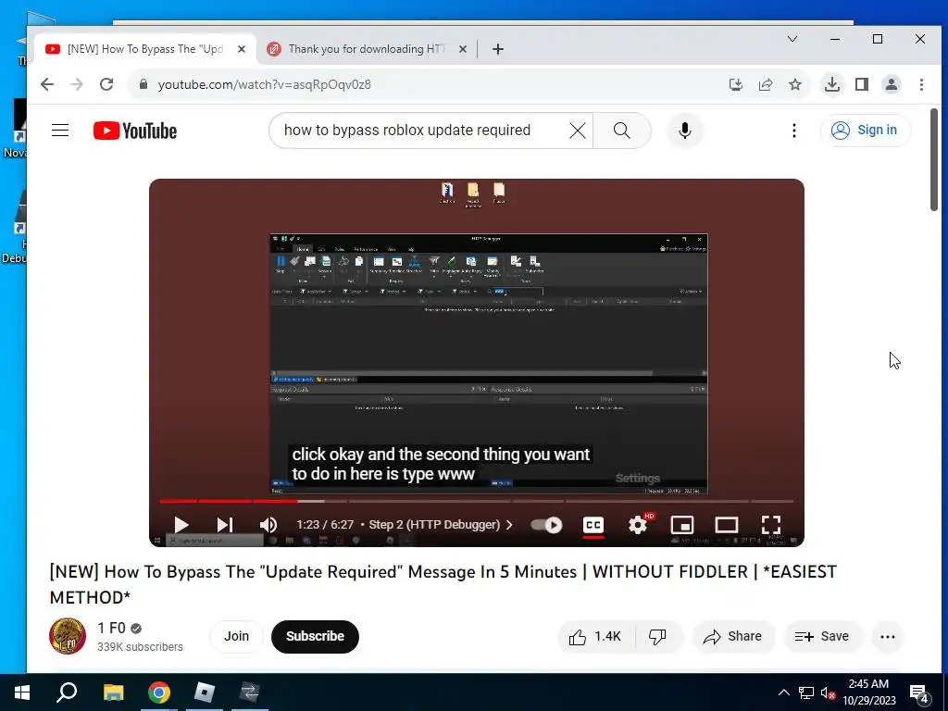Clear the YouTube search text
Viewport: 948px width, 711px height.
coord(578,130)
